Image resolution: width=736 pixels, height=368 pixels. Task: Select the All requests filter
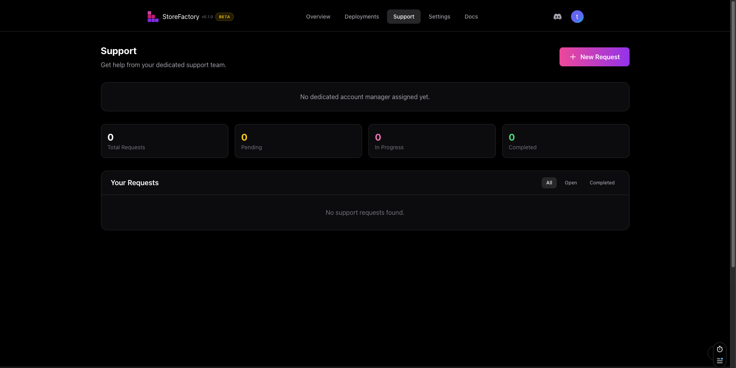coord(548,183)
